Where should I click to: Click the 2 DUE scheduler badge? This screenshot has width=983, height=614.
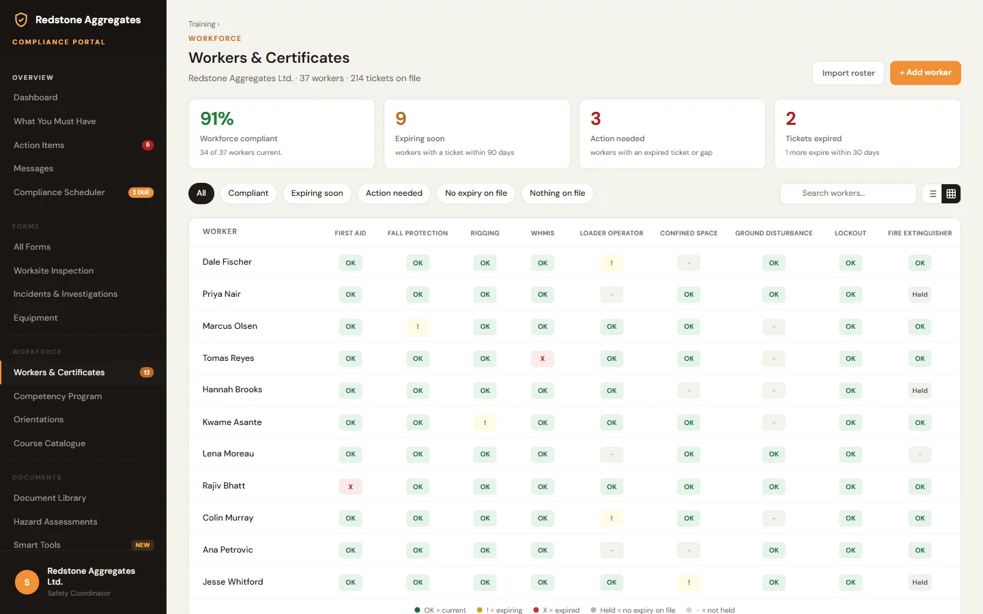(x=141, y=192)
